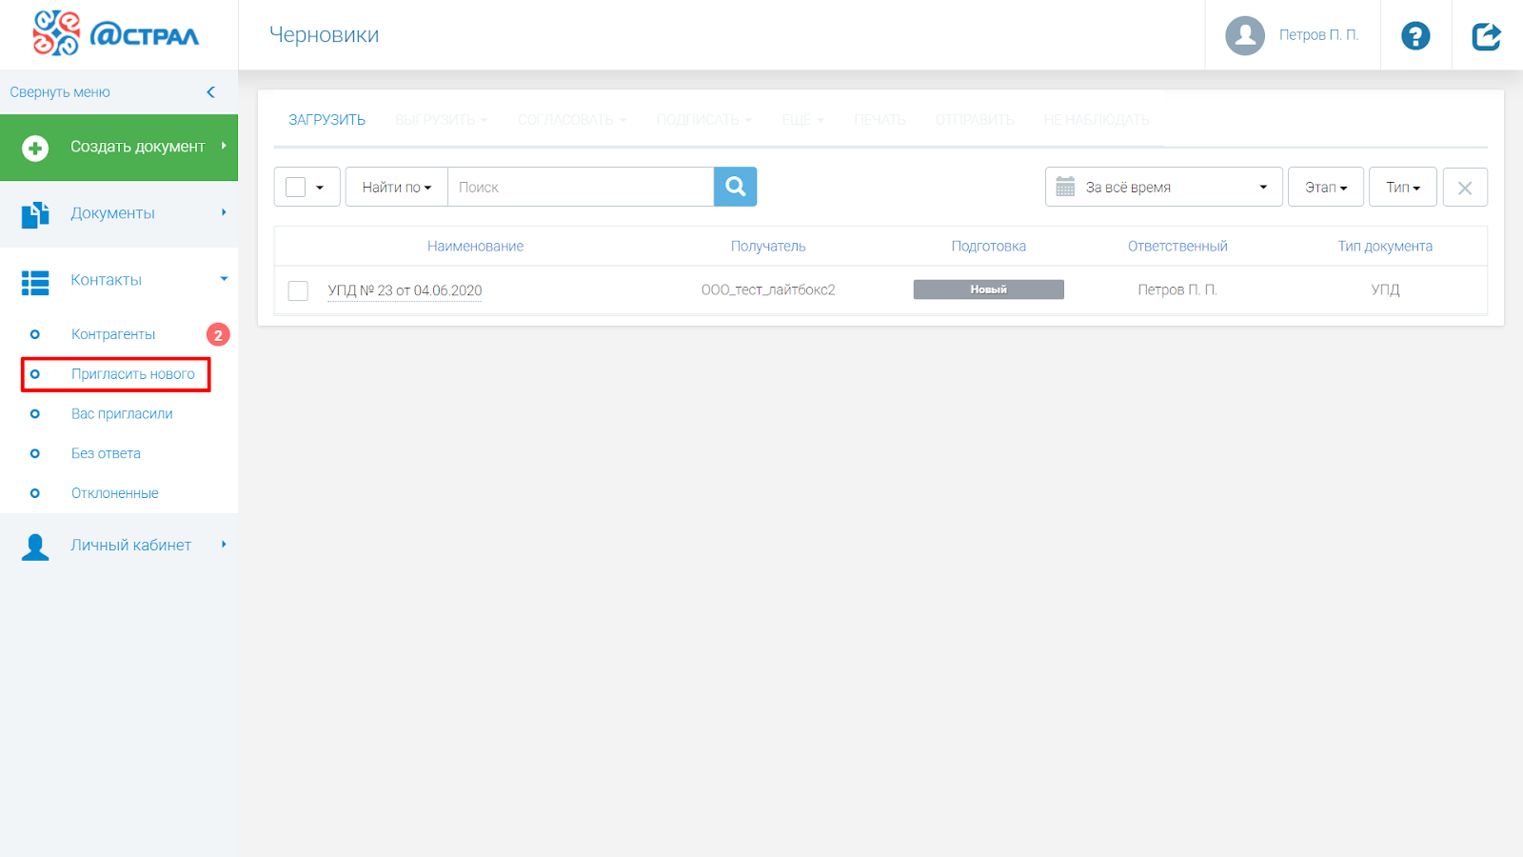Click the Astral logo

coord(116,34)
